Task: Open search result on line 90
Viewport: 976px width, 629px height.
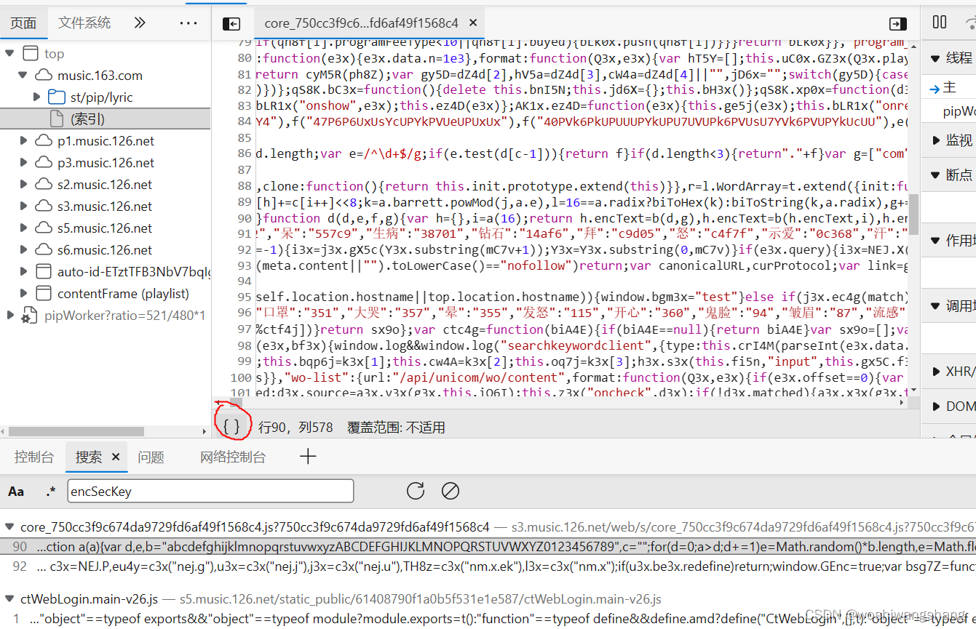Action: point(488,546)
